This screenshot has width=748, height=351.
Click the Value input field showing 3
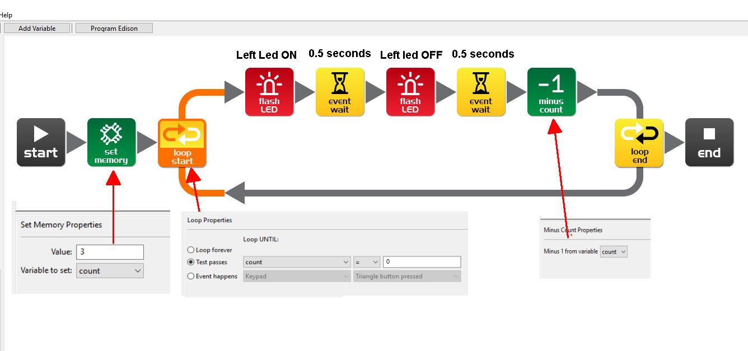pyautogui.click(x=110, y=252)
